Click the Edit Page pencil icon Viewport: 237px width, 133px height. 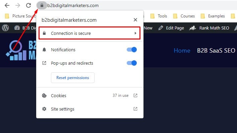(161, 28)
